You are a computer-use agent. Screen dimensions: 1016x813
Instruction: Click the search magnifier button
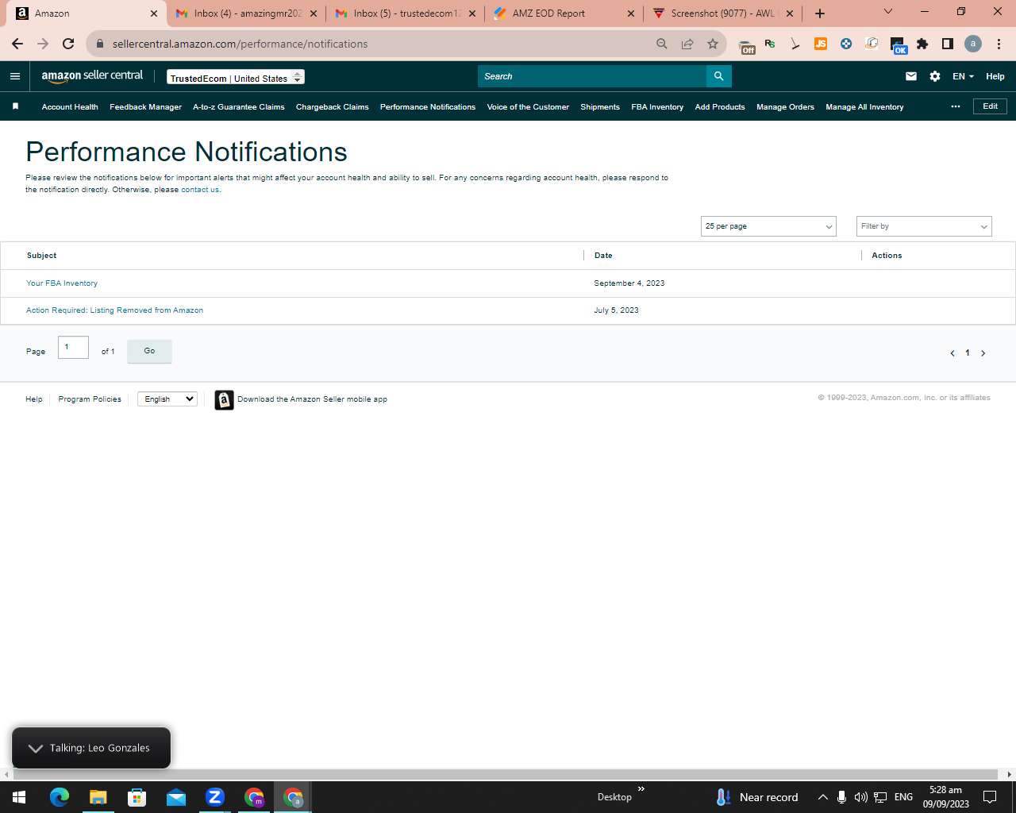coord(718,76)
